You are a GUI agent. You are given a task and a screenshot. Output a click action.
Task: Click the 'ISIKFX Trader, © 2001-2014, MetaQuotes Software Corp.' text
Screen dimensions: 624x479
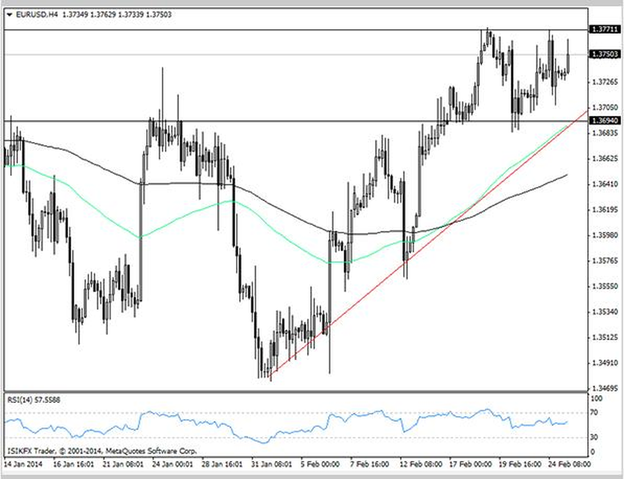tap(102, 451)
